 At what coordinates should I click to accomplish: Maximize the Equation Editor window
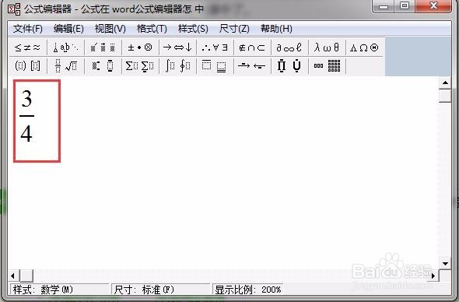point(405,6)
